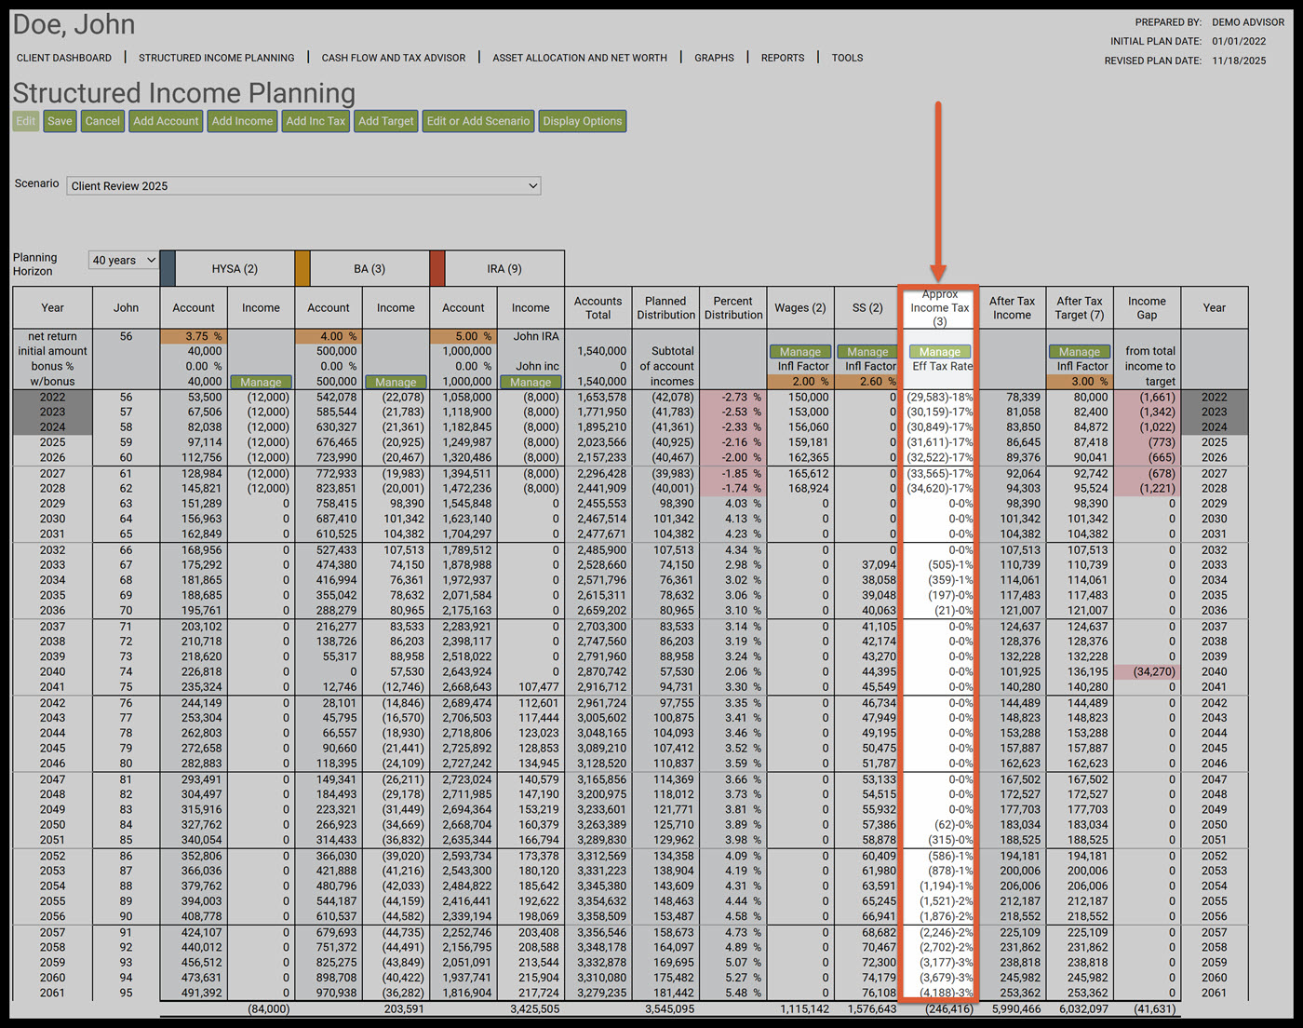The width and height of the screenshot is (1303, 1028).
Task: Click the orange color swatch beside BA (3)
Action: [302, 268]
